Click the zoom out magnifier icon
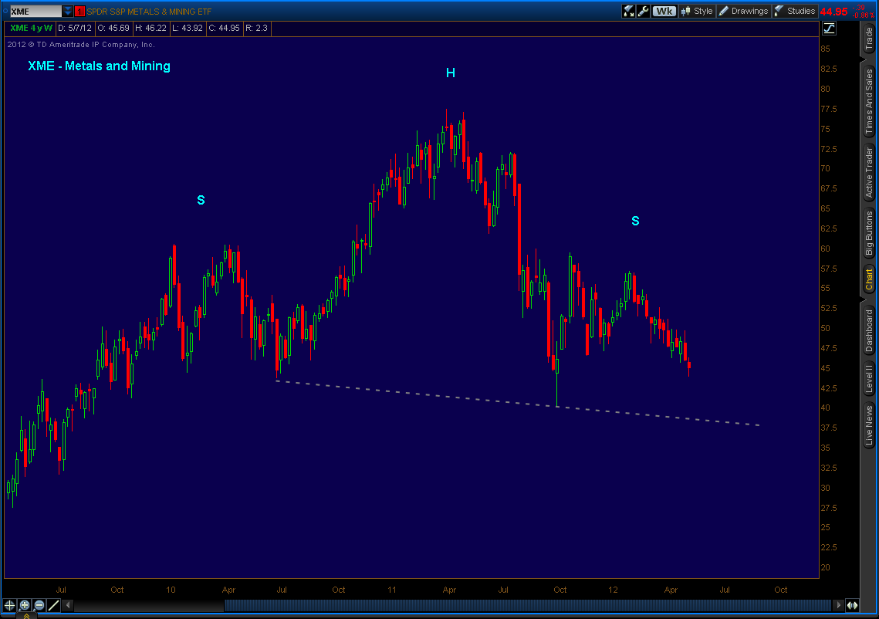Viewport: 879px width, 619px height. pos(39,605)
